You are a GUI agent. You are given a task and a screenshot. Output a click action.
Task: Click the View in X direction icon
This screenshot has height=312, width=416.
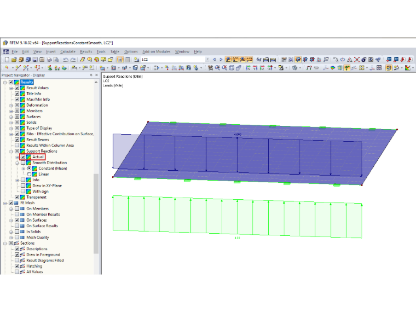pyautogui.click(x=248, y=68)
